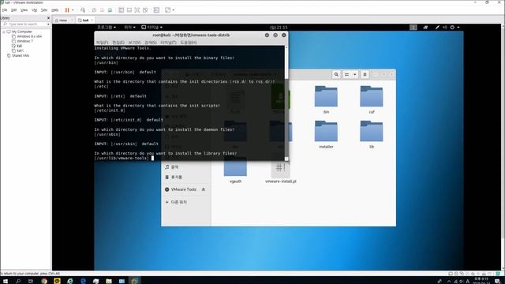Image resolution: width=505 pixels, height=284 pixels.
Task: Click the library search input field
Action: point(24,24)
